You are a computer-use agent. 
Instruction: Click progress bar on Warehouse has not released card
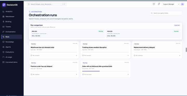(x=54, y=52)
